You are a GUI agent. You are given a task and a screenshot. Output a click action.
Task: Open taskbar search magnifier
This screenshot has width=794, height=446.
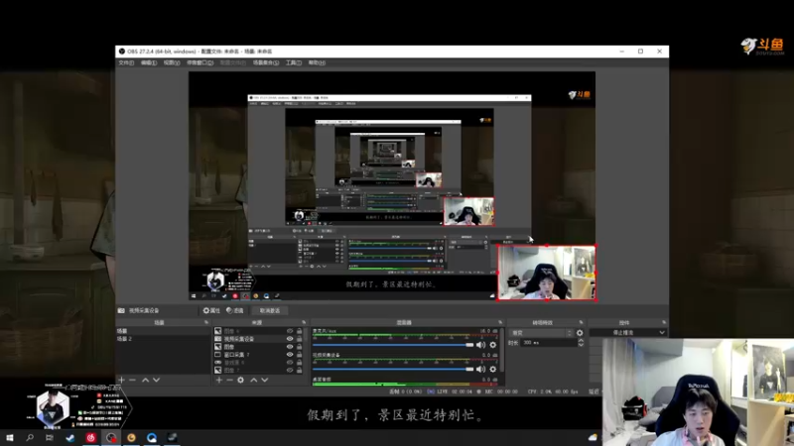(30, 437)
